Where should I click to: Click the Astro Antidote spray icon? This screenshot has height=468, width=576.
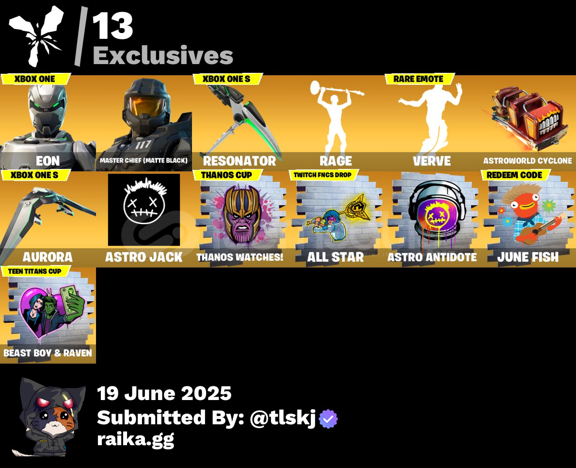click(432, 219)
